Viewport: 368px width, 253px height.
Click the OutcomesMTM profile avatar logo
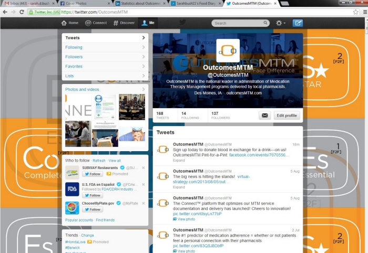(228, 50)
